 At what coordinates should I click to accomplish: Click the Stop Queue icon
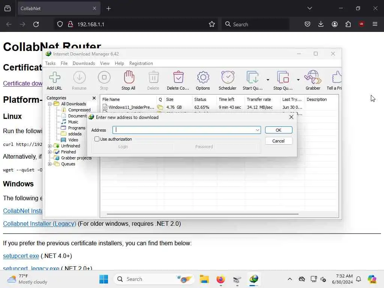283,77
